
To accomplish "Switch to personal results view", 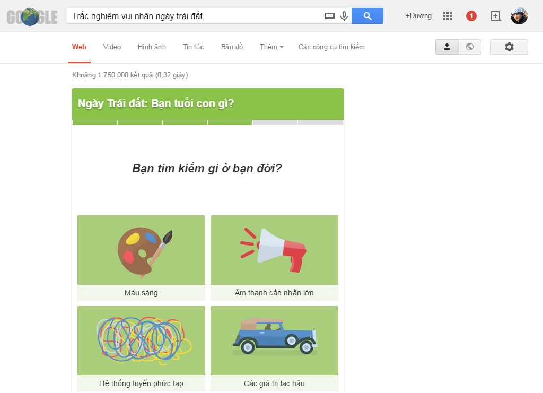I will (446, 47).
